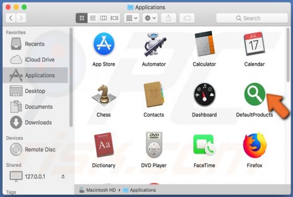Select the DefaultProducts application icon
This screenshot has width=293, height=197.
point(254,94)
